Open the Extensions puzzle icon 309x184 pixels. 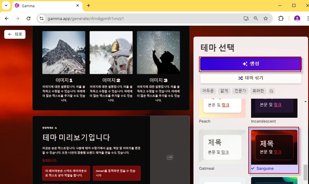(x=281, y=18)
